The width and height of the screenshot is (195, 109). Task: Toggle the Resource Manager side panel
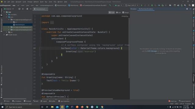2,25
